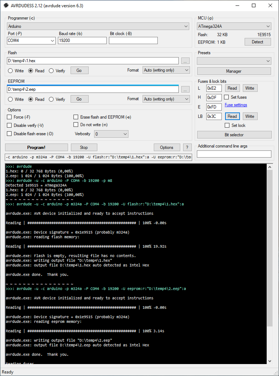
Task: Read fuses with Read button beside L
Action: [x=232, y=88]
